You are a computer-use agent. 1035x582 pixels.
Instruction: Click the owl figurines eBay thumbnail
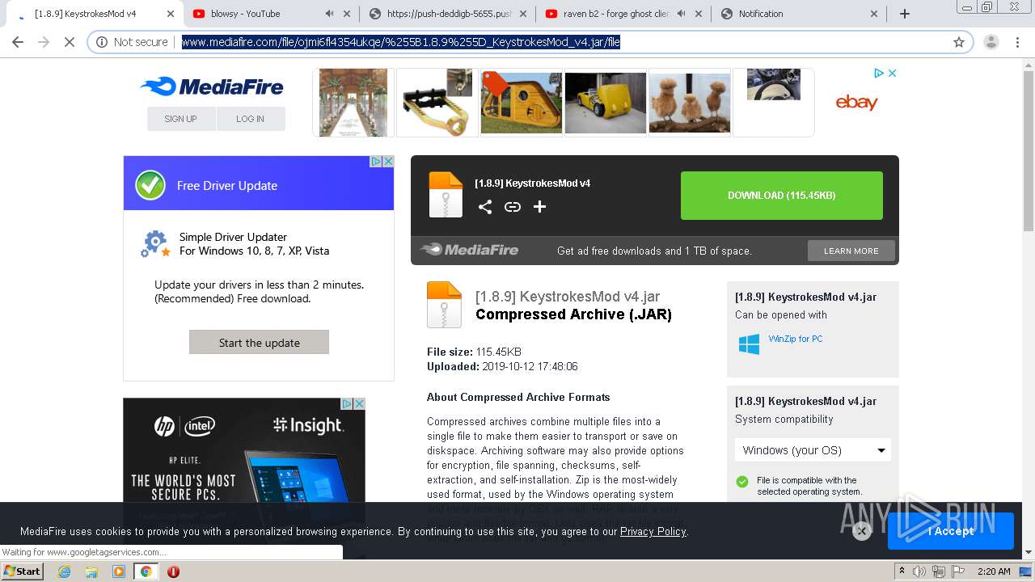[690, 103]
